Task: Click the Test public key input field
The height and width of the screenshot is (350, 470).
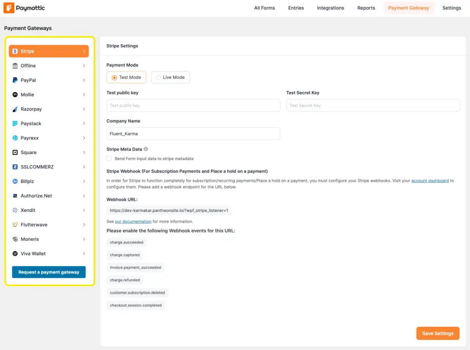Action: click(x=193, y=105)
